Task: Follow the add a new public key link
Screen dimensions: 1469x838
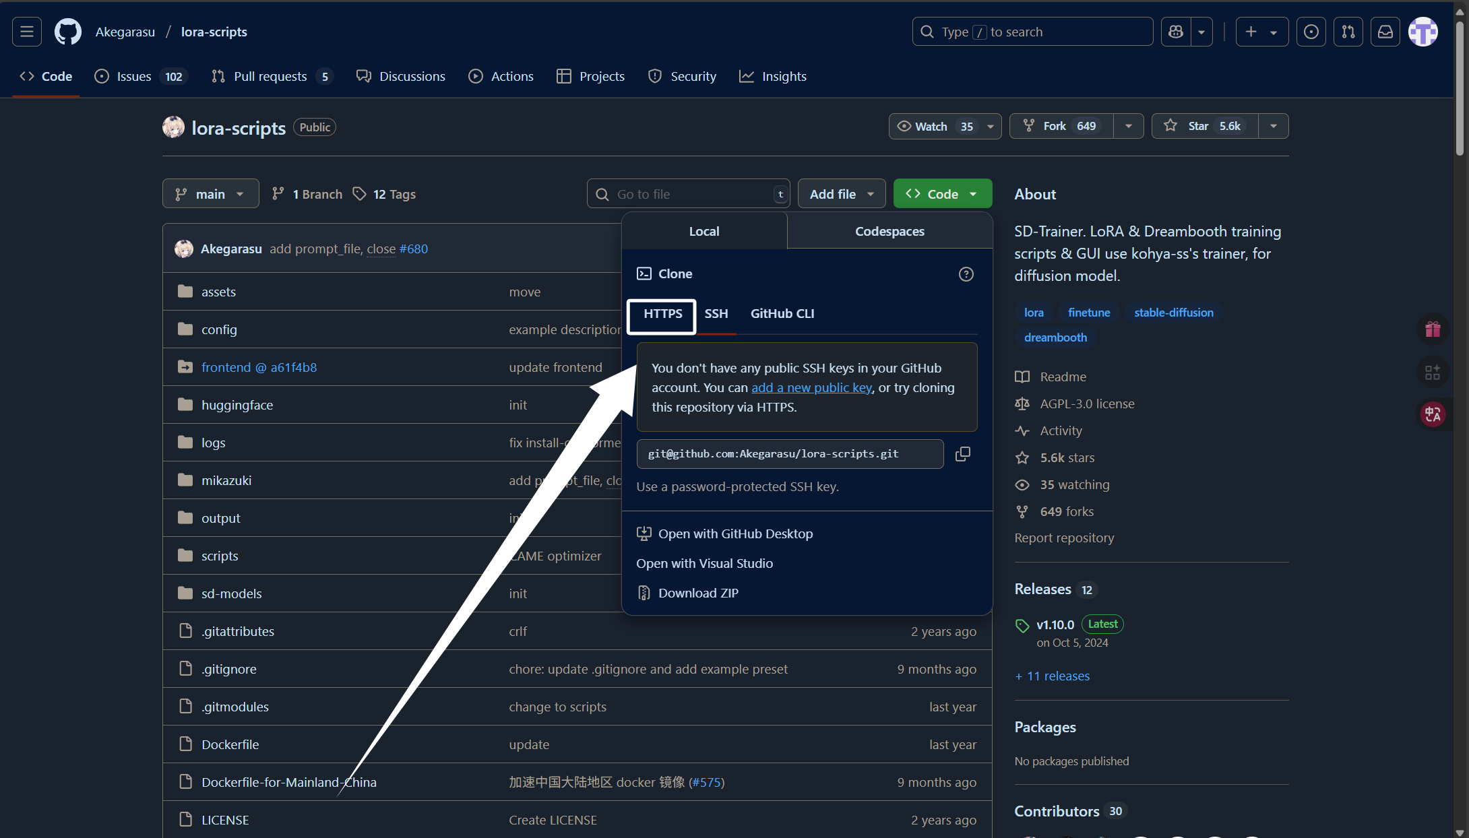Action: pos(811,387)
